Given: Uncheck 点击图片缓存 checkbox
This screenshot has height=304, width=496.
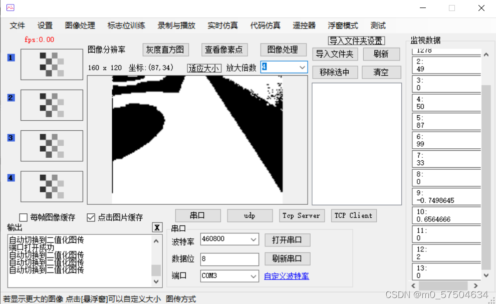Looking at the screenshot, I should click(91, 217).
